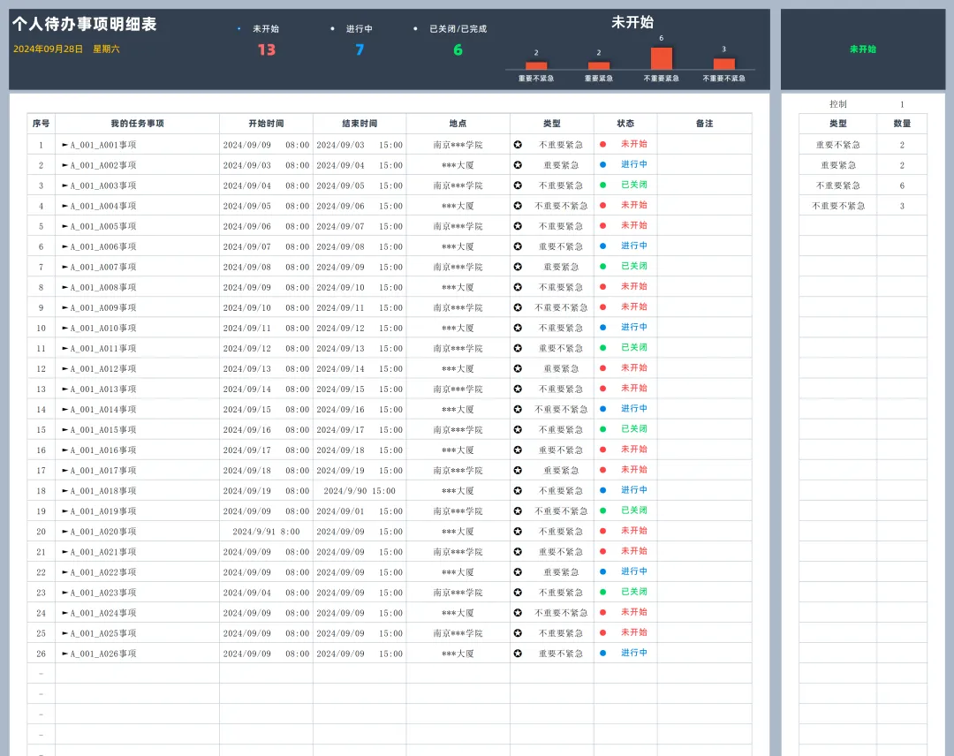The height and width of the screenshot is (756, 954).
Task: Click the red count 13 under 未开始
Action: click(267, 49)
